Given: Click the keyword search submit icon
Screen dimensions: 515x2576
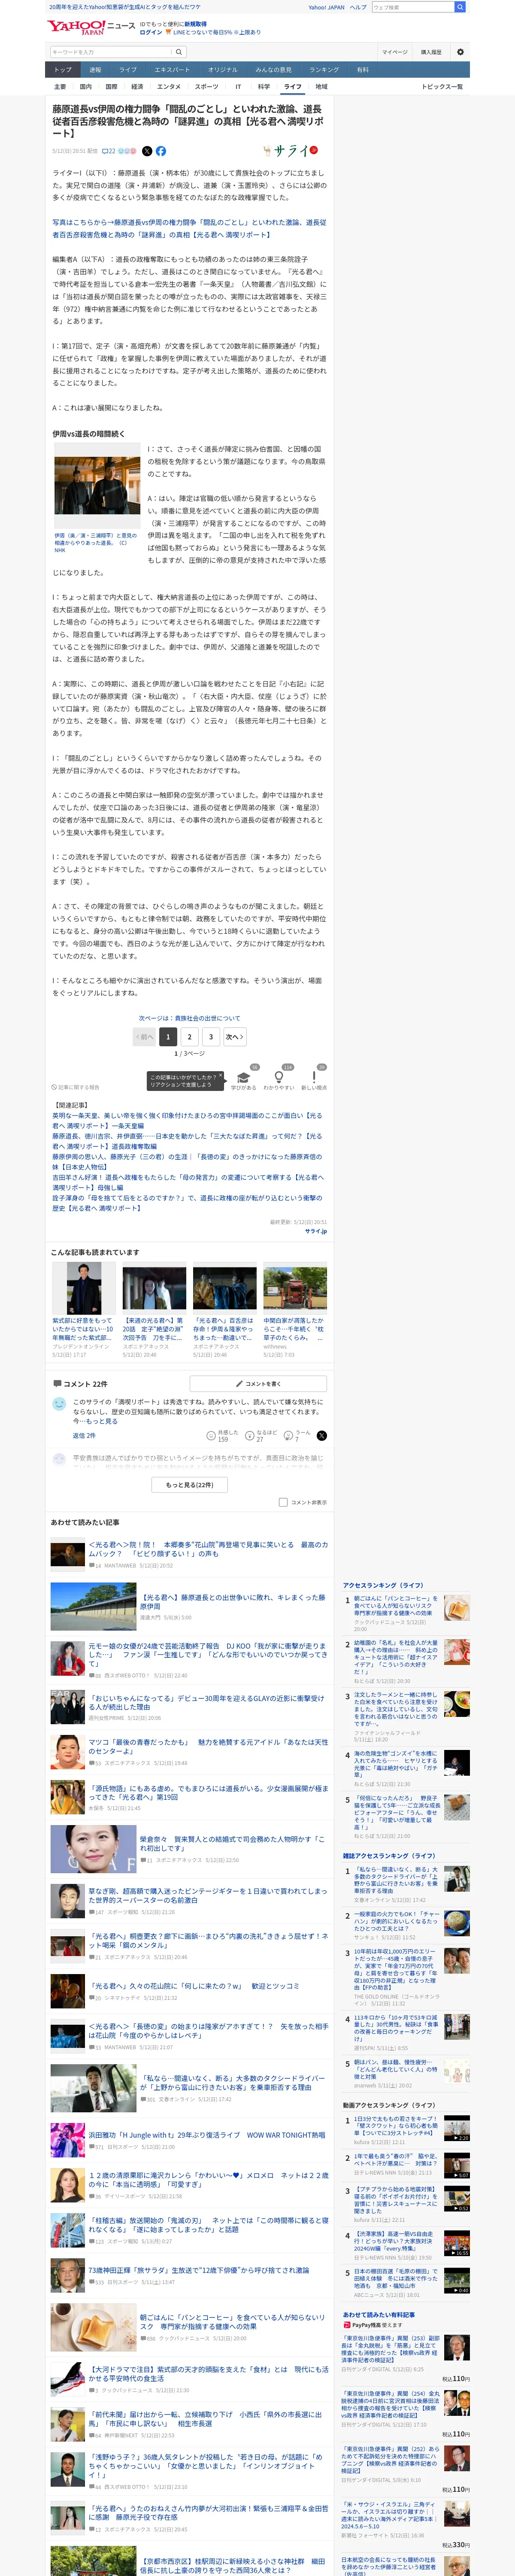Looking at the screenshot, I should (179, 52).
